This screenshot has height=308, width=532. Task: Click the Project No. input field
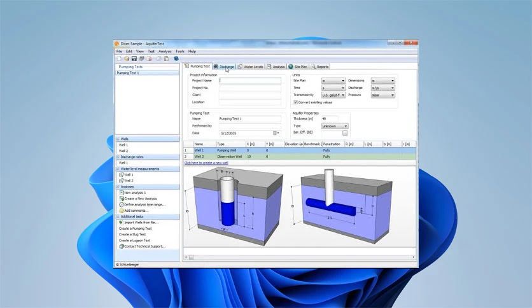pyautogui.click(x=250, y=88)
